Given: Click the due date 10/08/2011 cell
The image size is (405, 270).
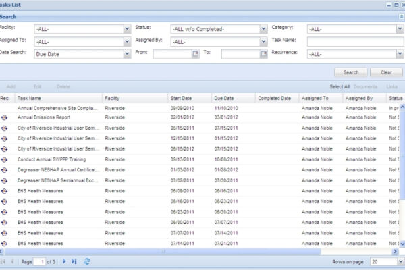Looking at the screenshot, I should [x=226, y=159].
